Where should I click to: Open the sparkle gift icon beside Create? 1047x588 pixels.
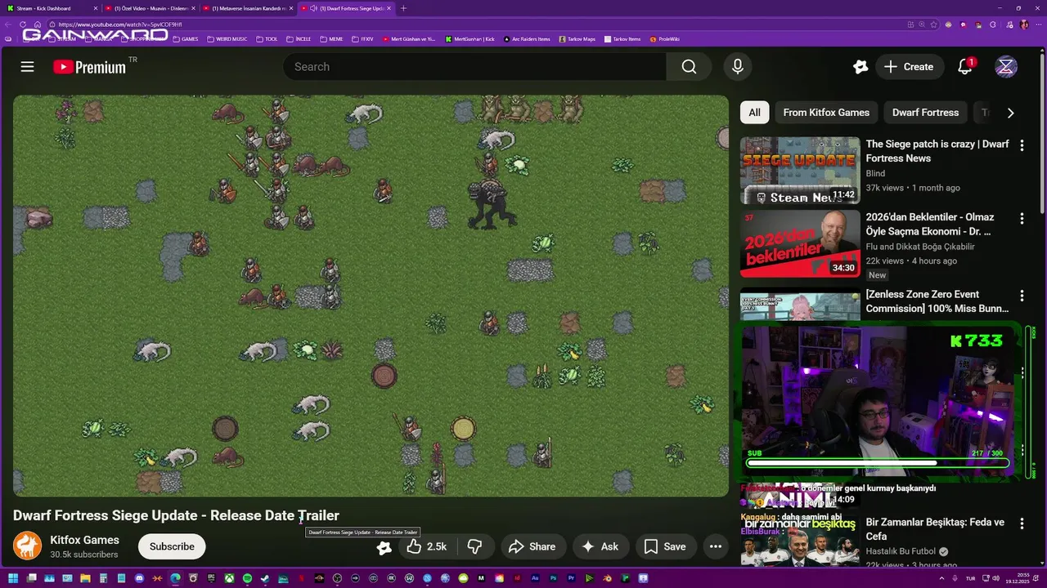[x=860, y=67]
